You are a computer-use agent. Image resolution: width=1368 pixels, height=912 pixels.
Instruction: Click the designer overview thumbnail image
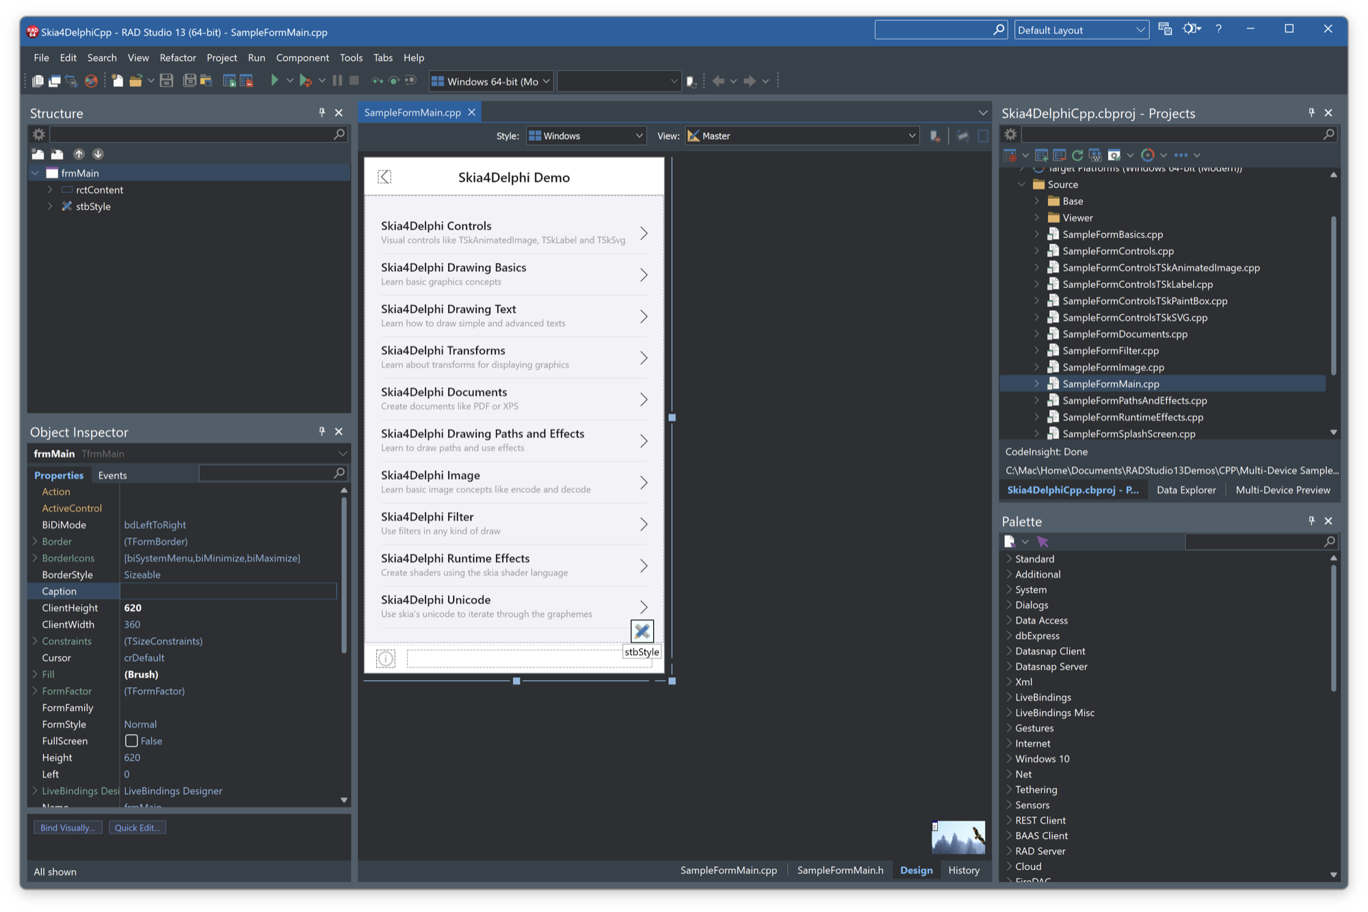(958, 837)
